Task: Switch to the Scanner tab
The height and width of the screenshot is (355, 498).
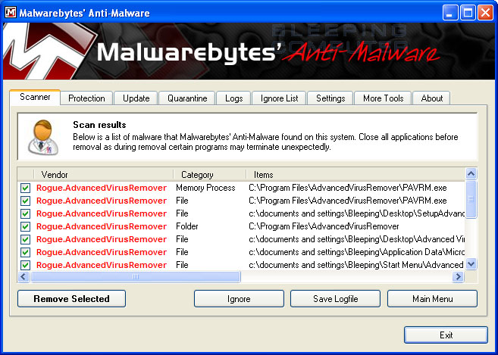Action: pos(35,97)
